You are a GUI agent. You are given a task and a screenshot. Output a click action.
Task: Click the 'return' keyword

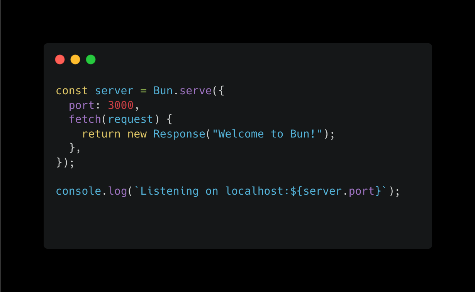click(101, 134)
